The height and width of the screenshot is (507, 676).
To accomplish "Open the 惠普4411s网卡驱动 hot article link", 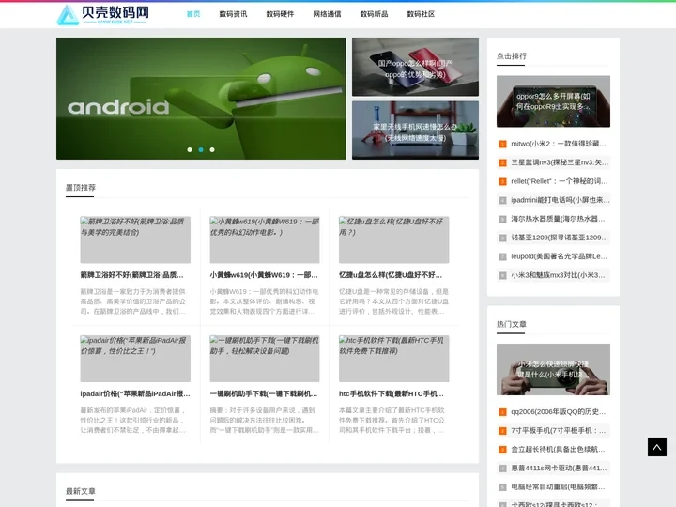I will pyautogui.click(x=560, y=469).
